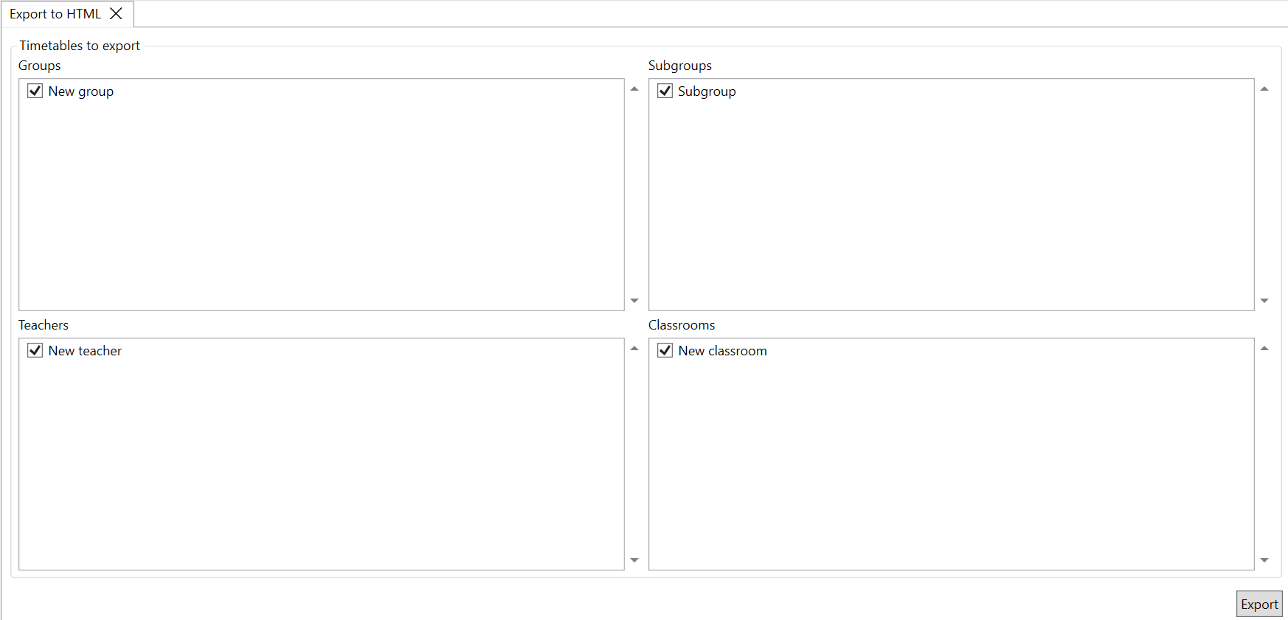The image size is (1288, 620).
Task: Uncheck the New group checkbox
Action: click(x=35, y=91)
